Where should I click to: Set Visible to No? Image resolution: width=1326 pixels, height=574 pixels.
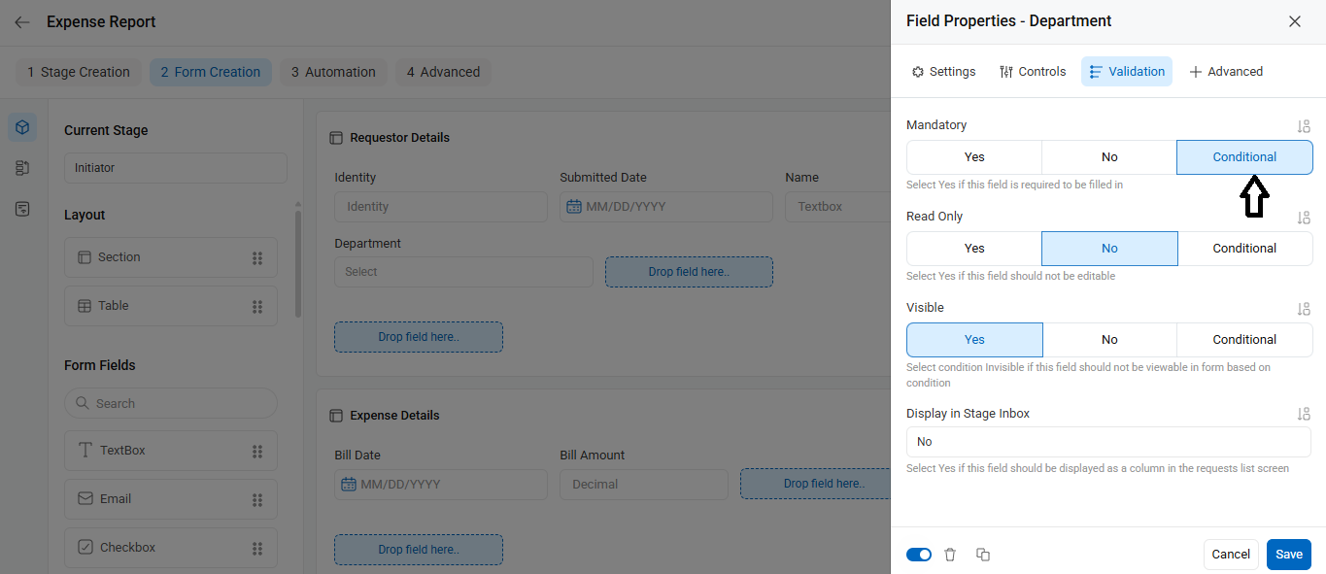(1109, 340)
